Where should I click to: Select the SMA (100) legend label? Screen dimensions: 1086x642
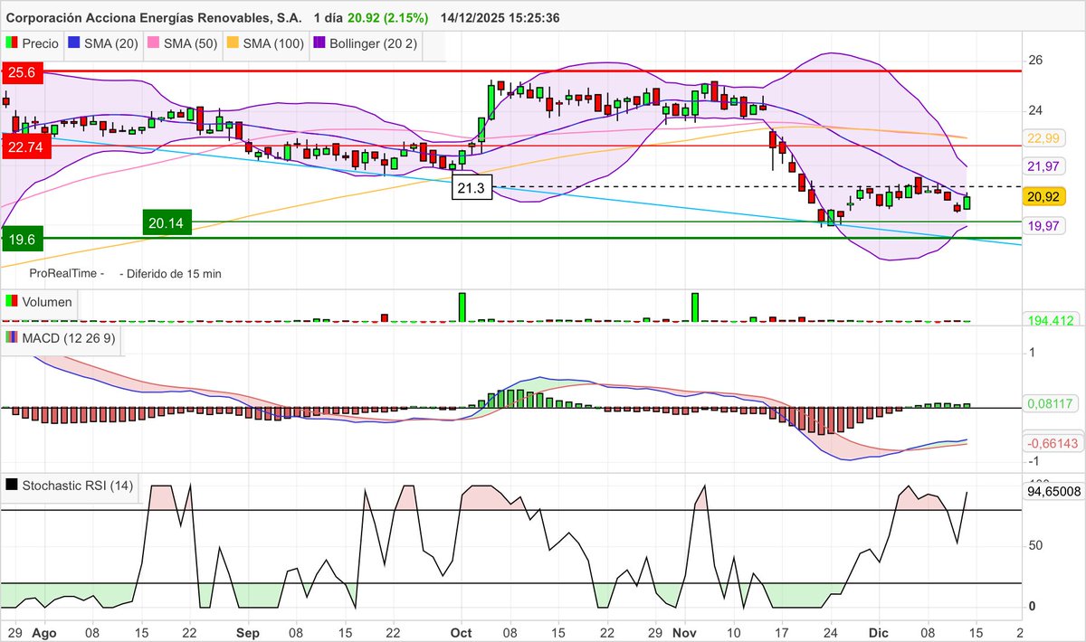(274, 43)
